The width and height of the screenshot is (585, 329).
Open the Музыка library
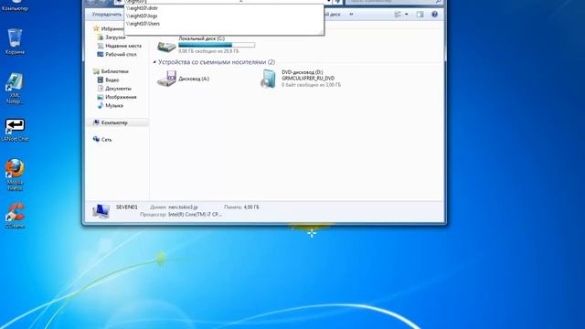click(x=114, y=106)
